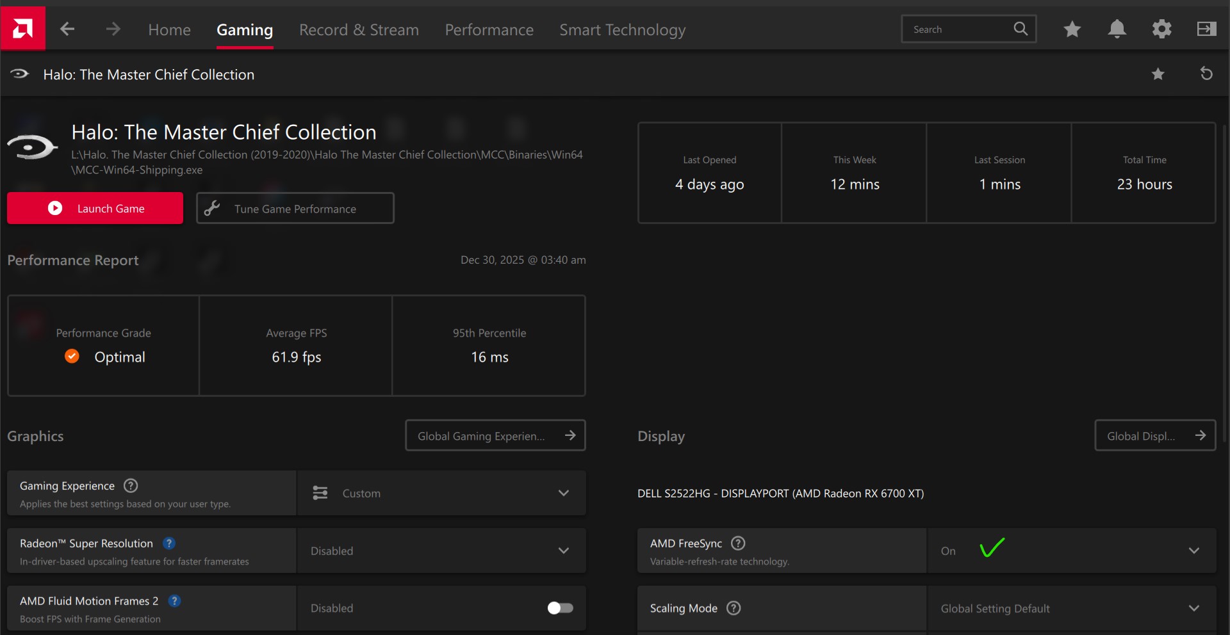Image resolution: width=1230 pixels, height=635 pixels.
Task: Click the MCC-Win64-Shipping.exe file path
Action: click(327, 162)
